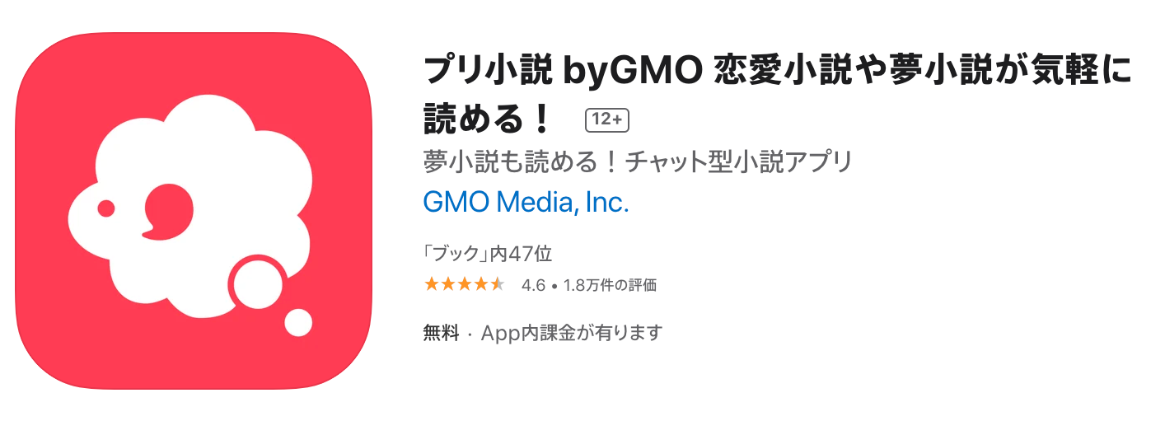Screen dimensions: 1165x421
Task: Click the middle third rating star
Action: click(464, 285)
